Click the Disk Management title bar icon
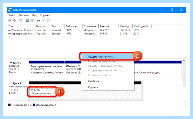Image resolution: width=193 pixels, height=119 pixels. 10,10
